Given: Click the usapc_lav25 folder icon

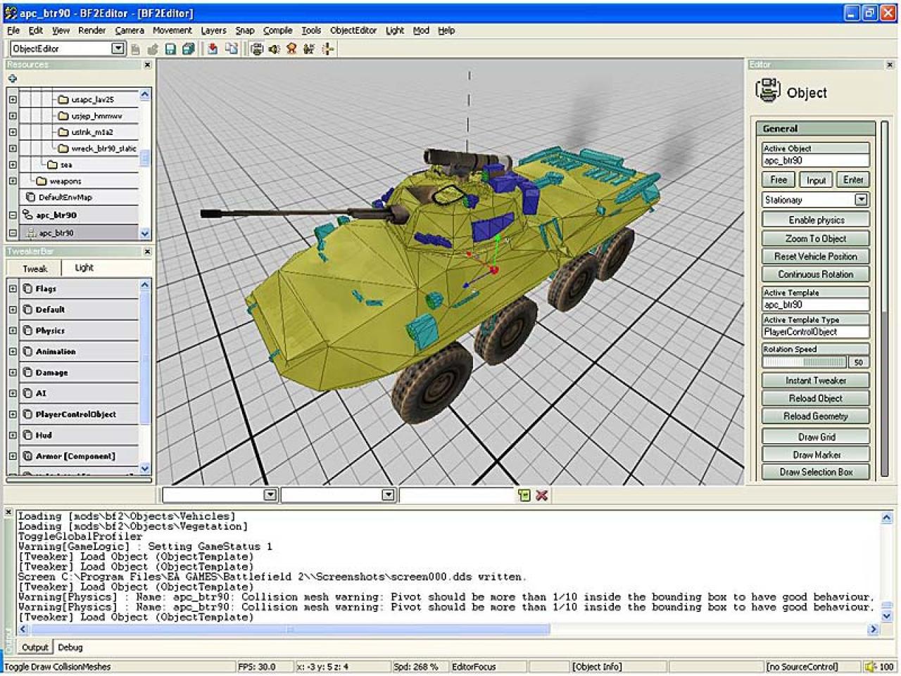Looking at the screenshot, I should point(63,100).
